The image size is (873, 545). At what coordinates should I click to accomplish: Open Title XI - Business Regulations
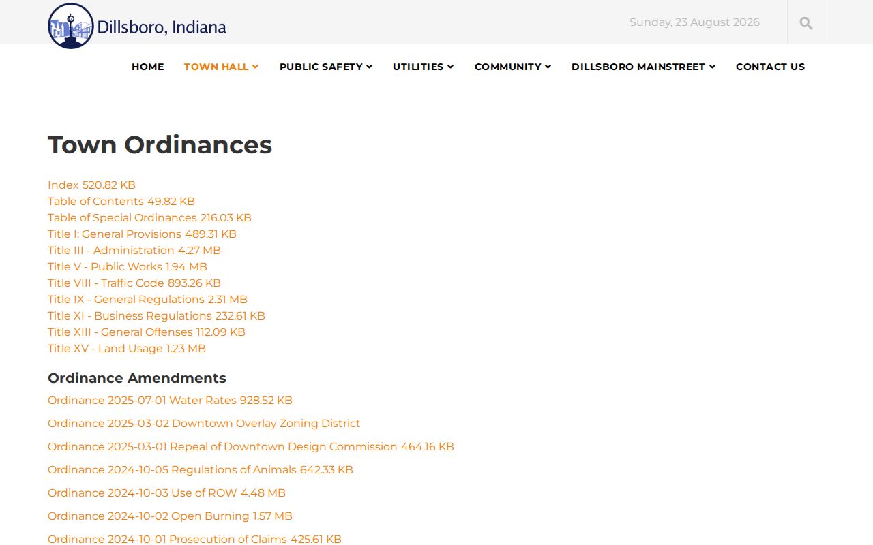[156, 316]
